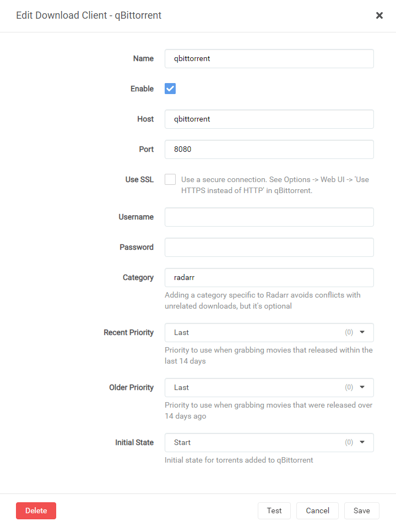Click the Host field containing qbittorrent
The image size is (396, 527).
tap(269, 119)
